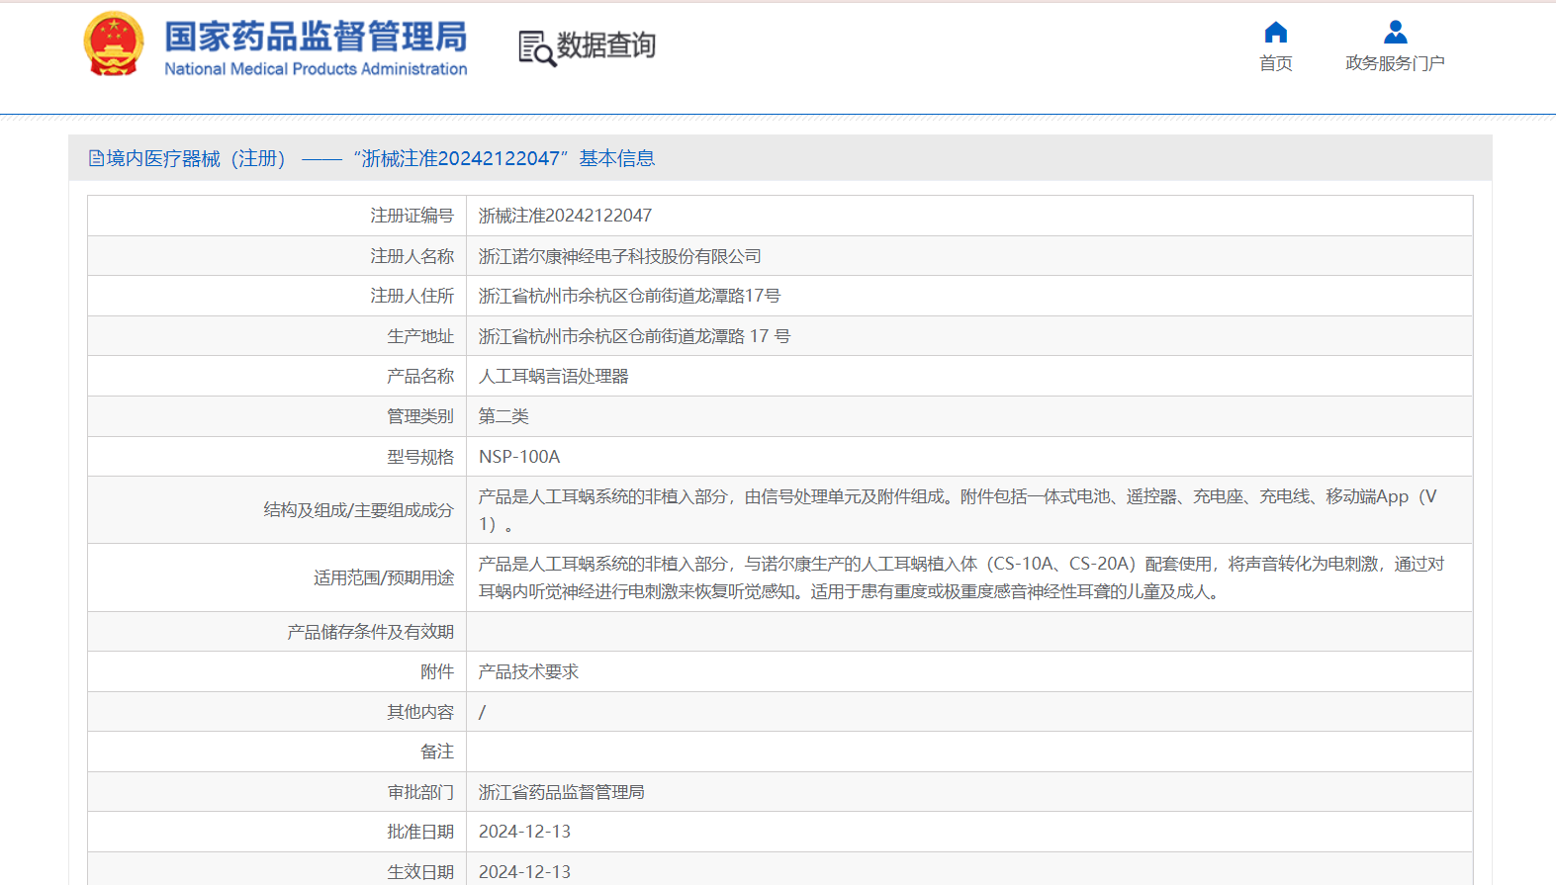Viewport: 1556px width, 885px height.
Task: Click the 管理类别 label
Action: 420,416
